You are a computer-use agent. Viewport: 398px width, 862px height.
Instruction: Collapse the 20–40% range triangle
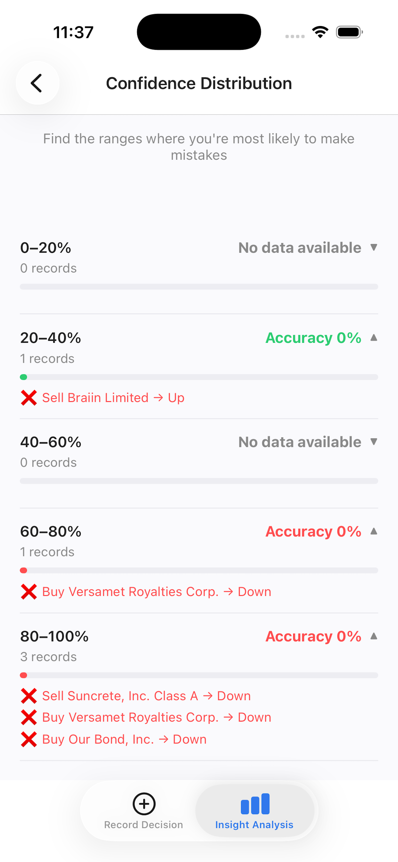pyautogui.click(x=374, y=338)
